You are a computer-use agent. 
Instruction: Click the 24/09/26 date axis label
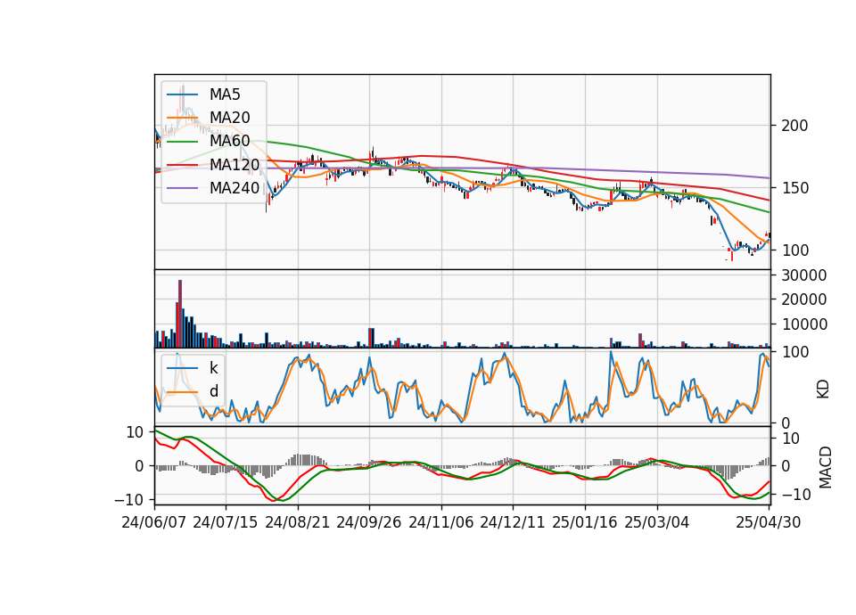pos(368,522)
